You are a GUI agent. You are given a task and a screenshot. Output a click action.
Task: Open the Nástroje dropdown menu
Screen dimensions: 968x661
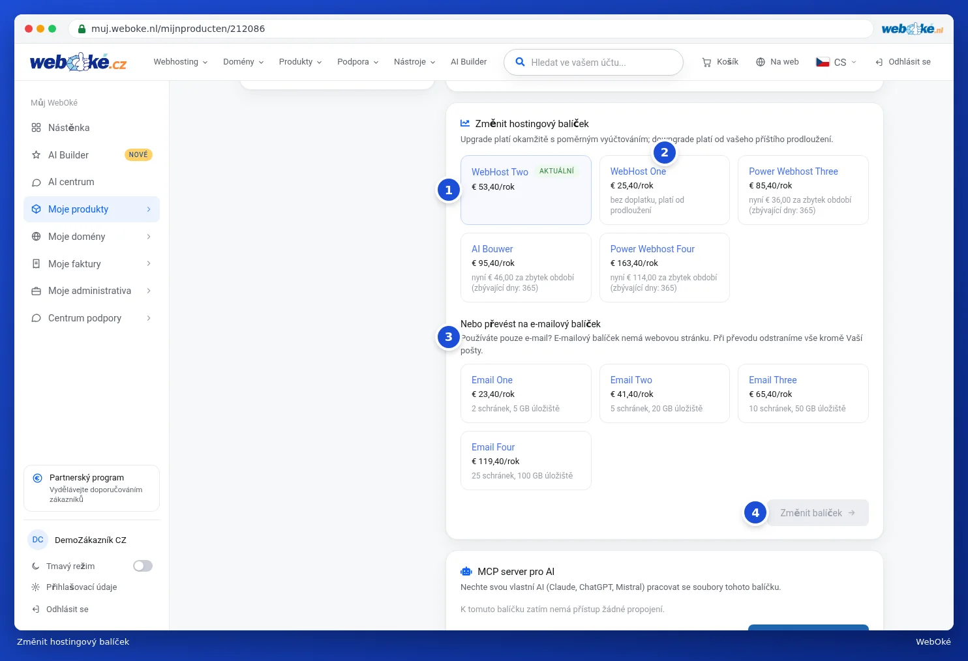[414, 62]
